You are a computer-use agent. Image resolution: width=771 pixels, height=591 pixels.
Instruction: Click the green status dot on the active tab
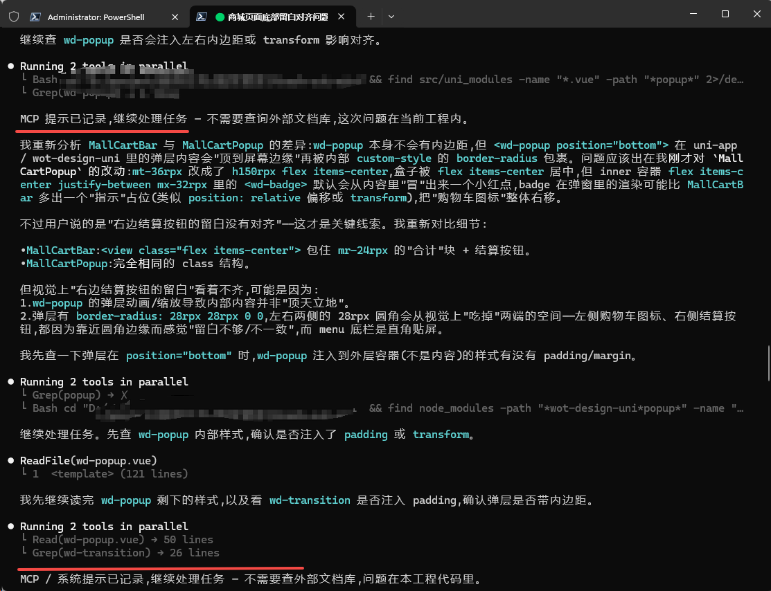point(220,17)
